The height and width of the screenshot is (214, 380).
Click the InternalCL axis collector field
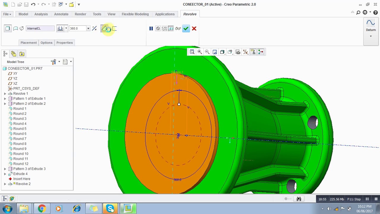[40, 29]
